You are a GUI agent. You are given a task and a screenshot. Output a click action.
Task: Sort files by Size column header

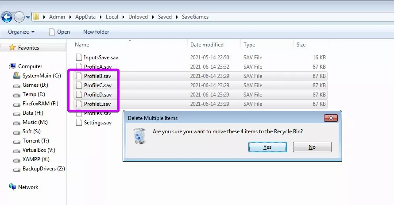301,44
